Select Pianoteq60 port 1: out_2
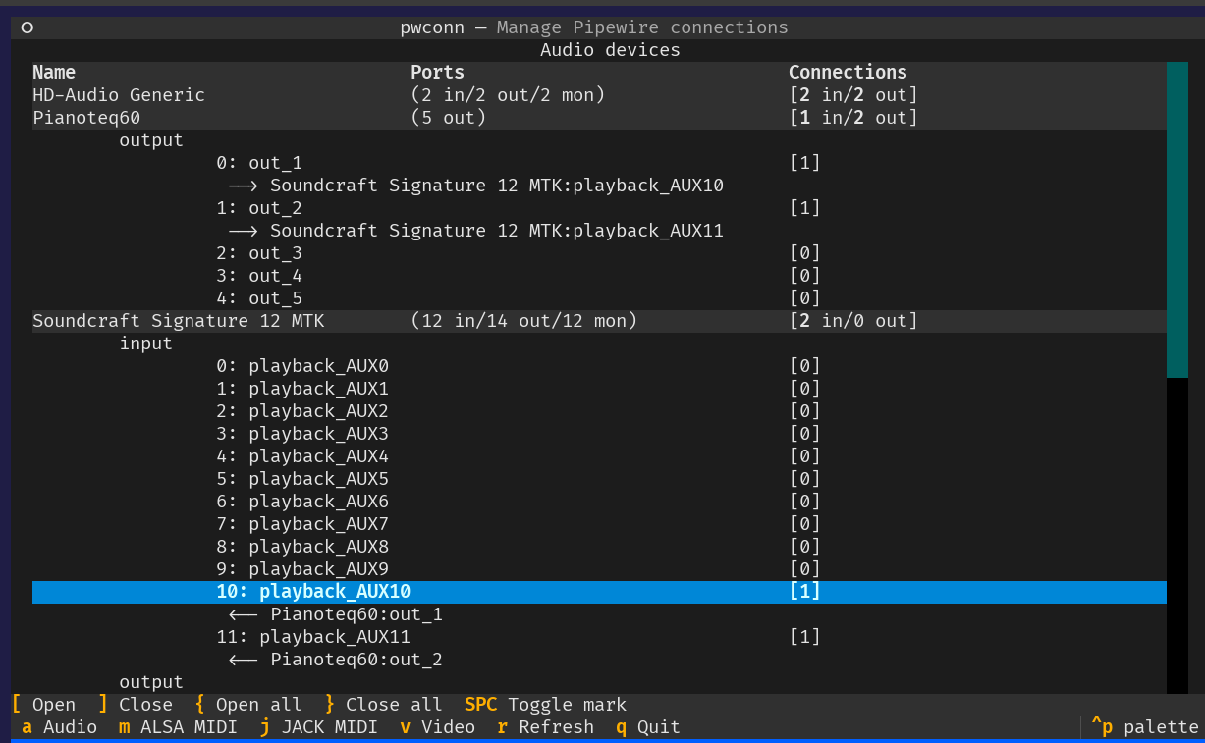The height and width of the screenshot is (743, 1205). (599, 208)
